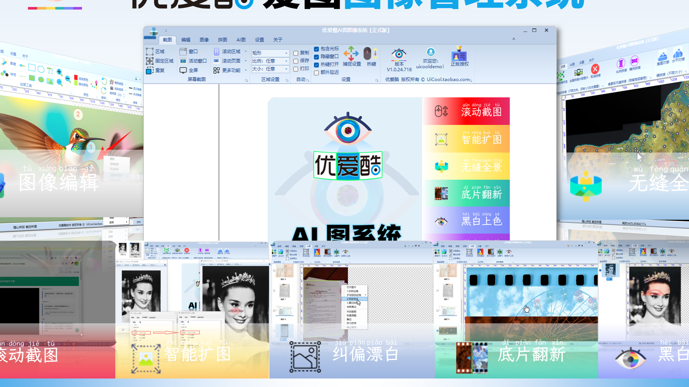Switch to the AI图 tab
Image resolution: width=689 pixels, height=387 pixels.
pos(241,40)
